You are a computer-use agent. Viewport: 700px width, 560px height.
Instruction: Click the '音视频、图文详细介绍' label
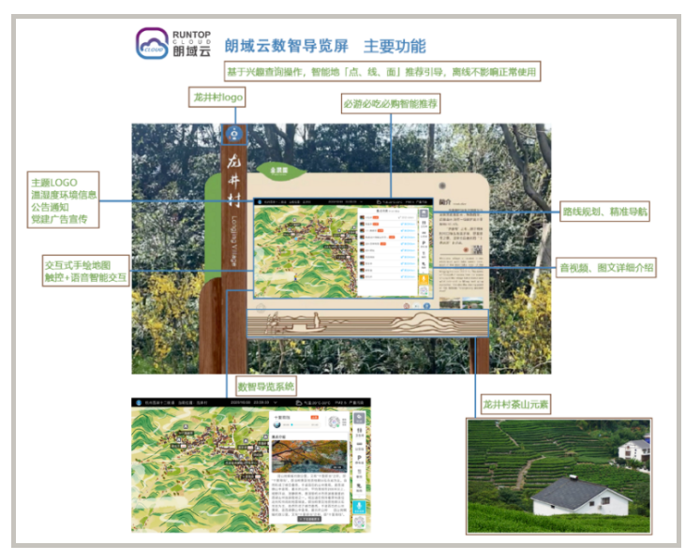[606, 268]
